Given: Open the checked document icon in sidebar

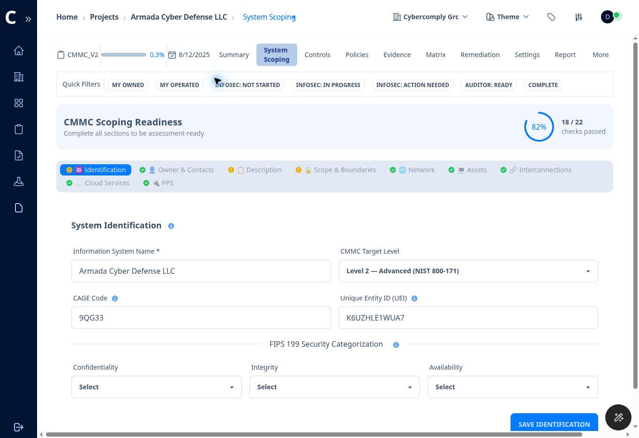Looking at the screenshot, I should coord(19,155).
